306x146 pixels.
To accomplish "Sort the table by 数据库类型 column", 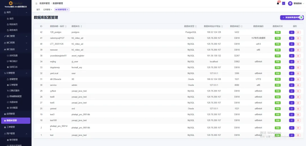I will click(190, 26).
